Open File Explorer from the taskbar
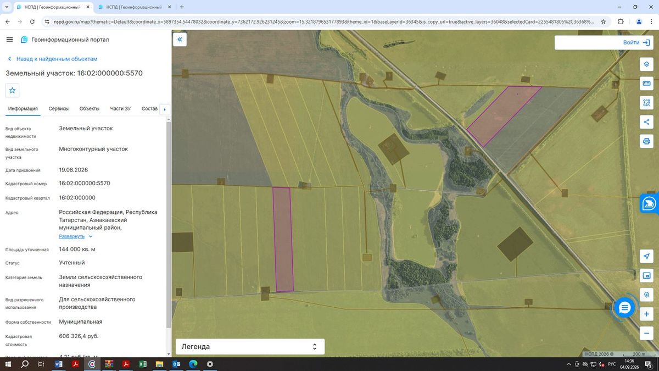 [x=159, y=364]
